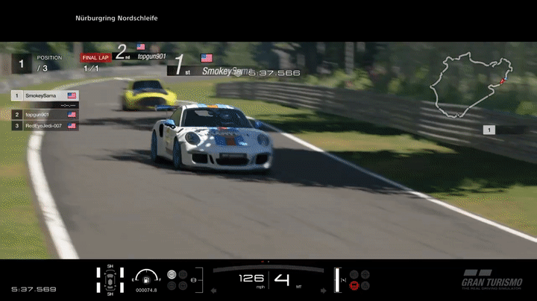Click the 000074.8 odometer reading
The width and height of the screenshot is (537, 301).
(146, 291)
